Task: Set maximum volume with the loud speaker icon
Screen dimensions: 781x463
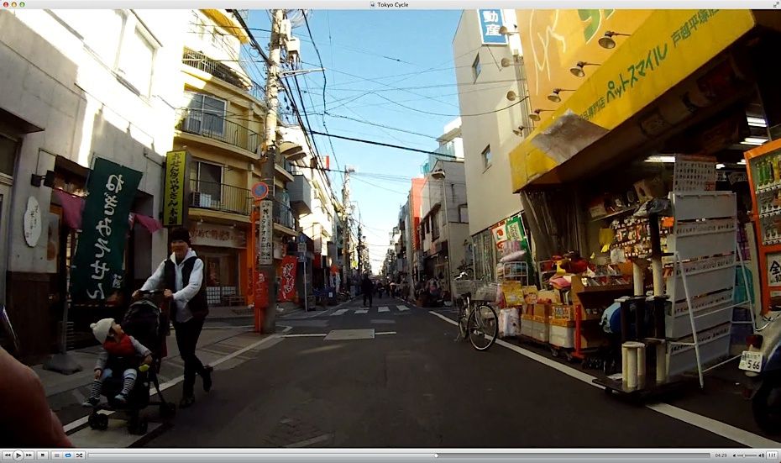Action: pos(760,455)
